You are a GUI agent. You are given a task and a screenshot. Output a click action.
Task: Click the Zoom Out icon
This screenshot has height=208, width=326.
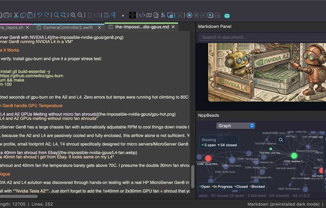point(80,15)
